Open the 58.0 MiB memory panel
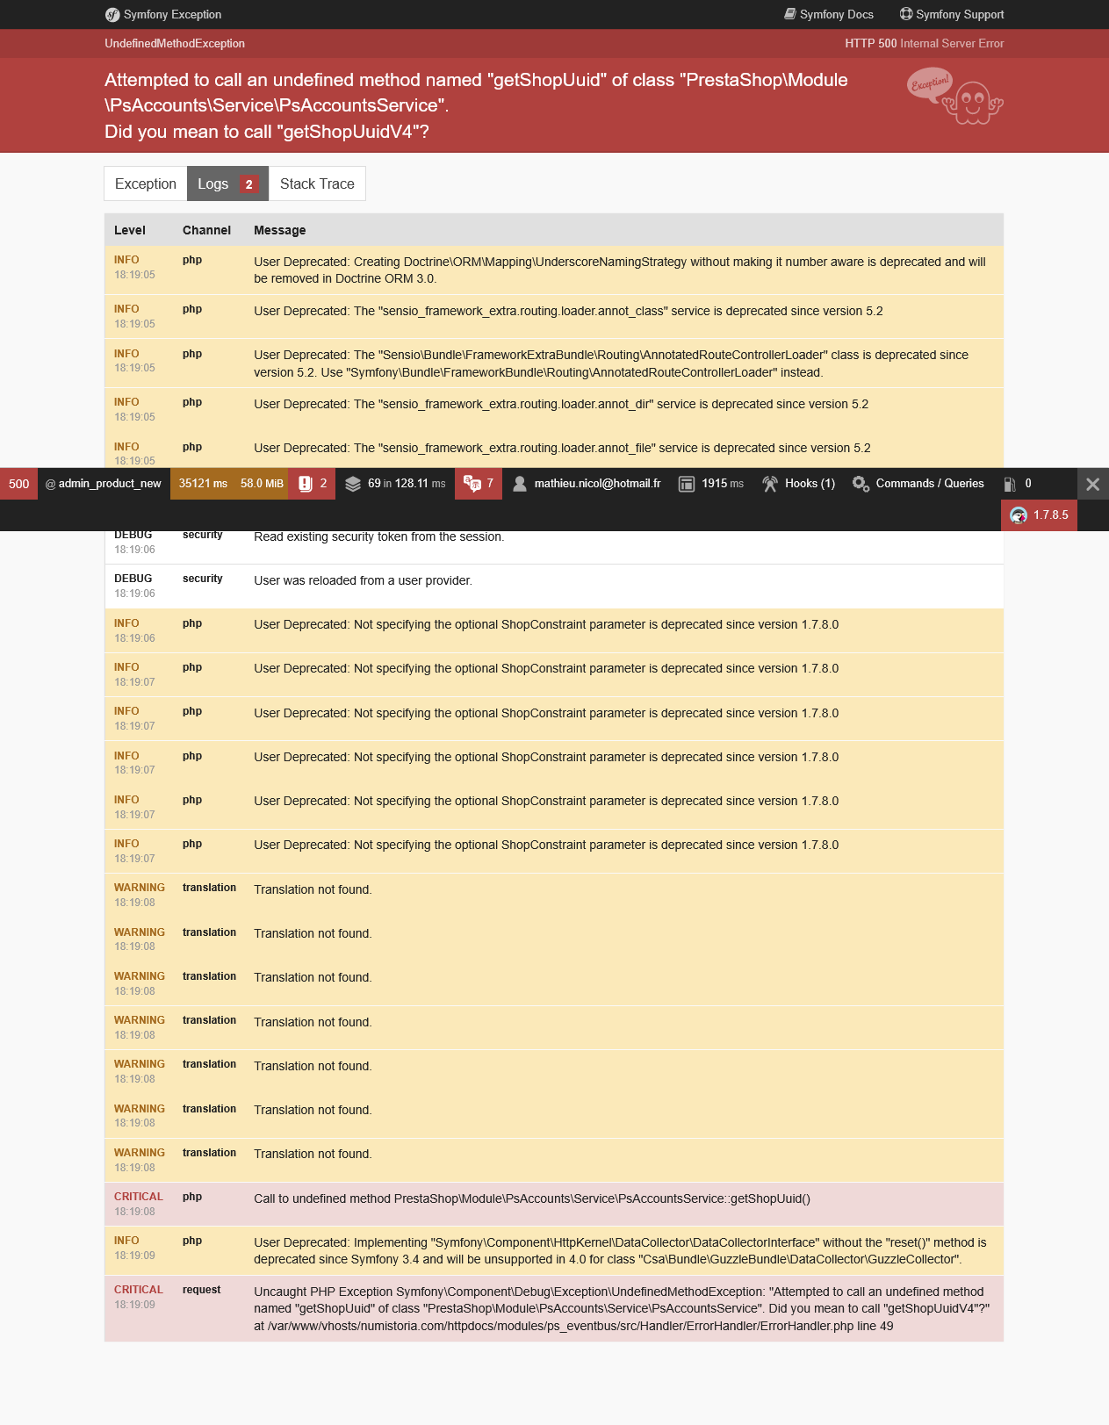Screen dimensions: 1109x1425 [x=262, y=484]
